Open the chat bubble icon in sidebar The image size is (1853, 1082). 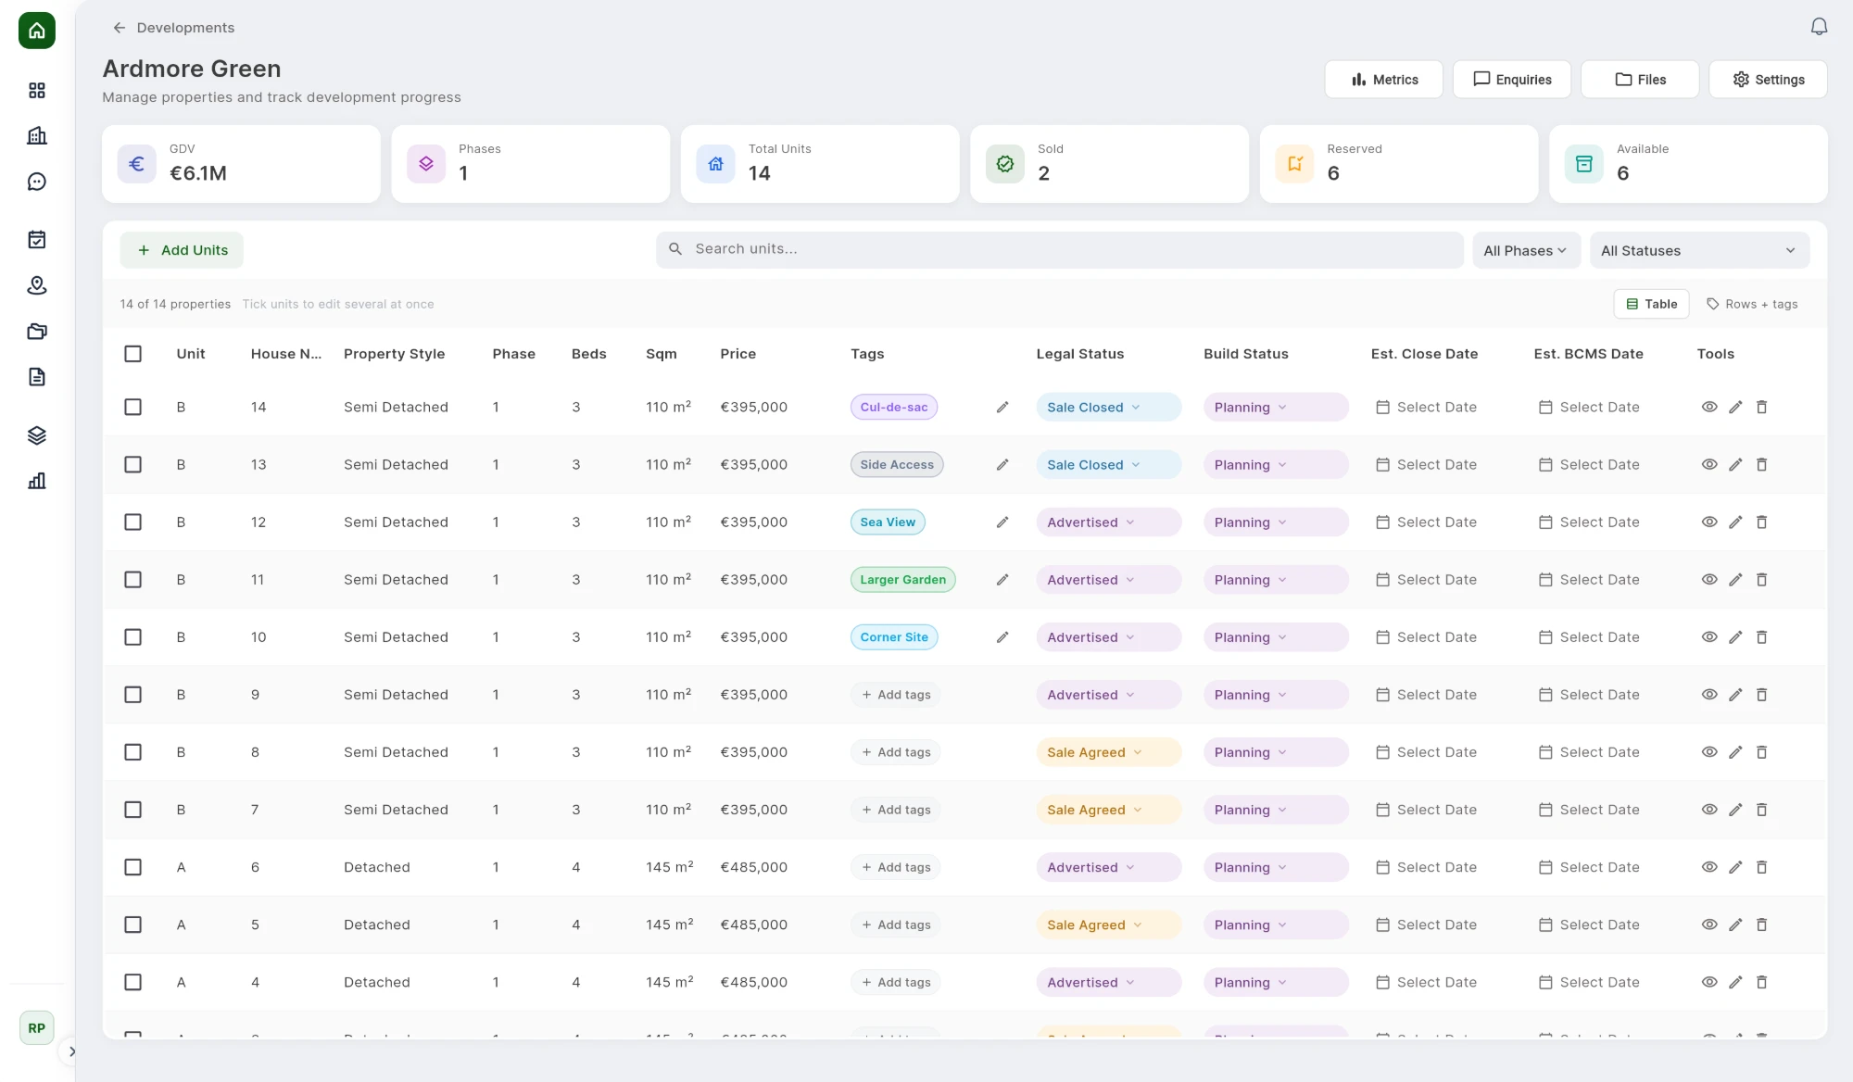37,182
